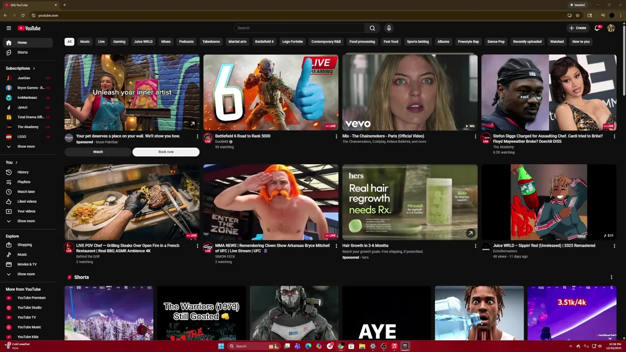Open The Akademy subscription channel
Viewport: 626px width, 352px height.
[28, 127]
